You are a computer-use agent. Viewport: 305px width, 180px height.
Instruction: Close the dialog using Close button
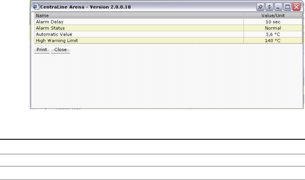(x=61, y=50)
